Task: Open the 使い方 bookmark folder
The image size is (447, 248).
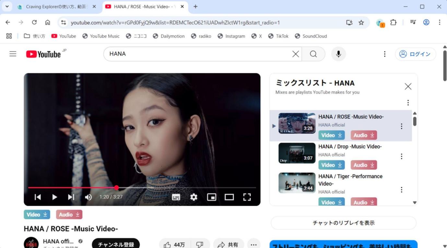Action: [x=35, y=36]
